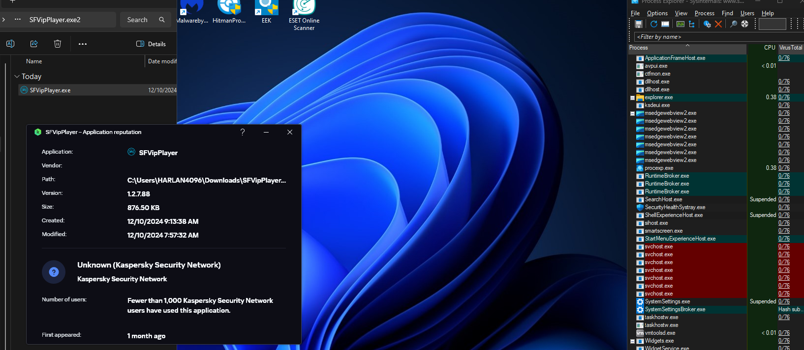804x350 pixels.
Task: Collapse the explorer.exe process tree node
Action: click(633, 98)
